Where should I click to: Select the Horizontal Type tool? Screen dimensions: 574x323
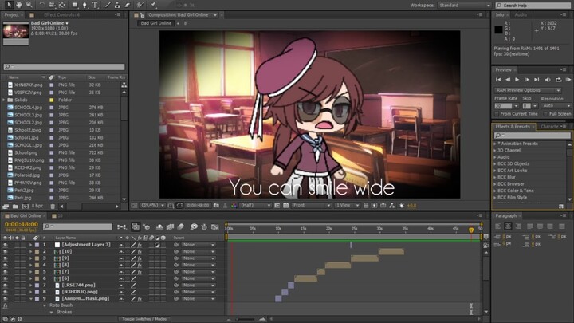pyautogui.click(x=95, y=5)
